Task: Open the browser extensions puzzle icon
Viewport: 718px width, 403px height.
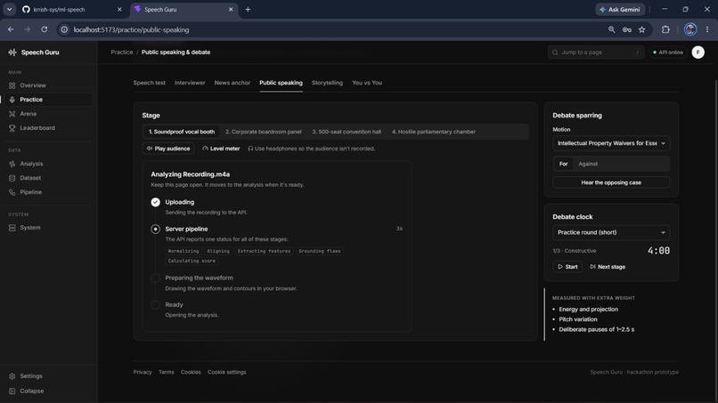Action: point(665,29)
